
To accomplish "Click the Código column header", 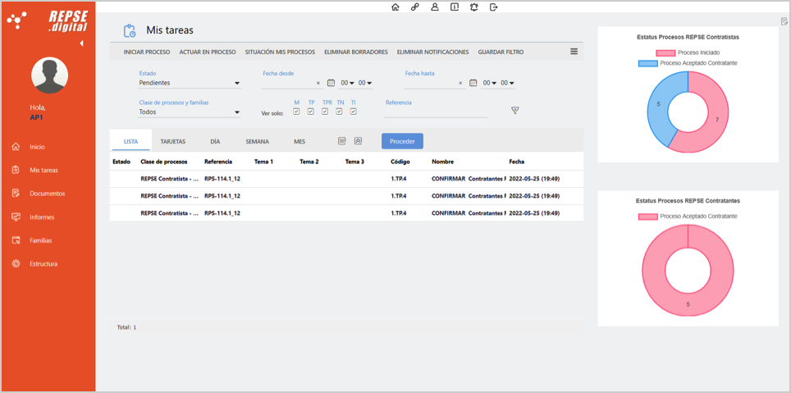I will point(400,162).
